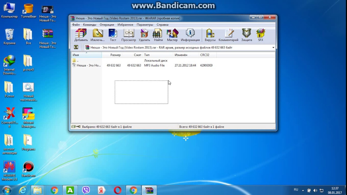Open the Р.стол desktop folder

pos(9,89)
